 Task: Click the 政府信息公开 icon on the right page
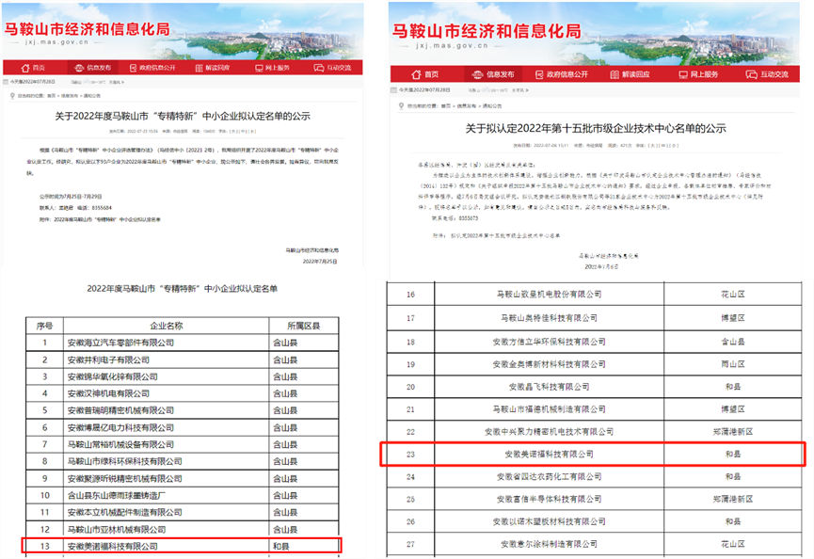pyautogui.click(x=539, y=74)
